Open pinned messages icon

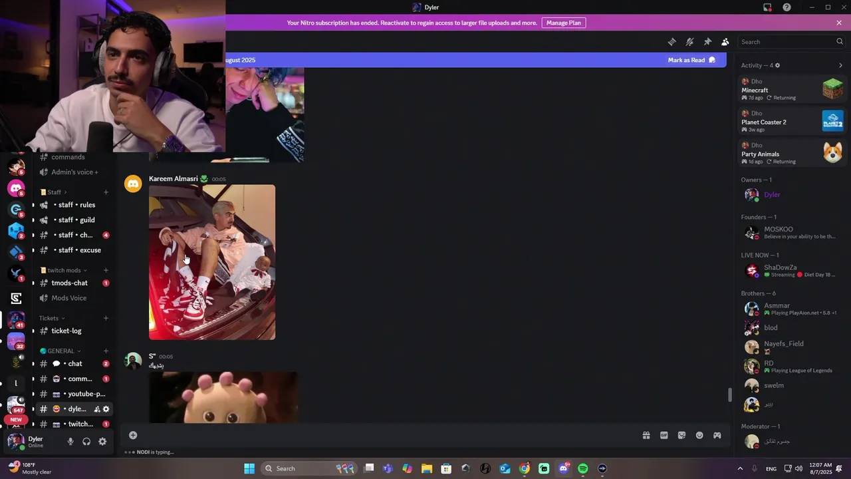coord(707,42)
